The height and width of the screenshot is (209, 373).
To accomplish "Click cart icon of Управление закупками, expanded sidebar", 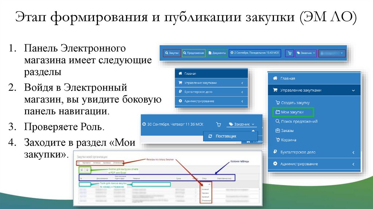I will pyautogui.click(x=275, y=90).
